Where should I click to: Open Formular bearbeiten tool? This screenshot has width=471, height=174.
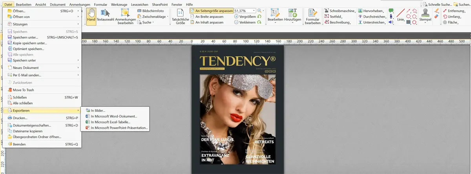(x=313, y=16)
